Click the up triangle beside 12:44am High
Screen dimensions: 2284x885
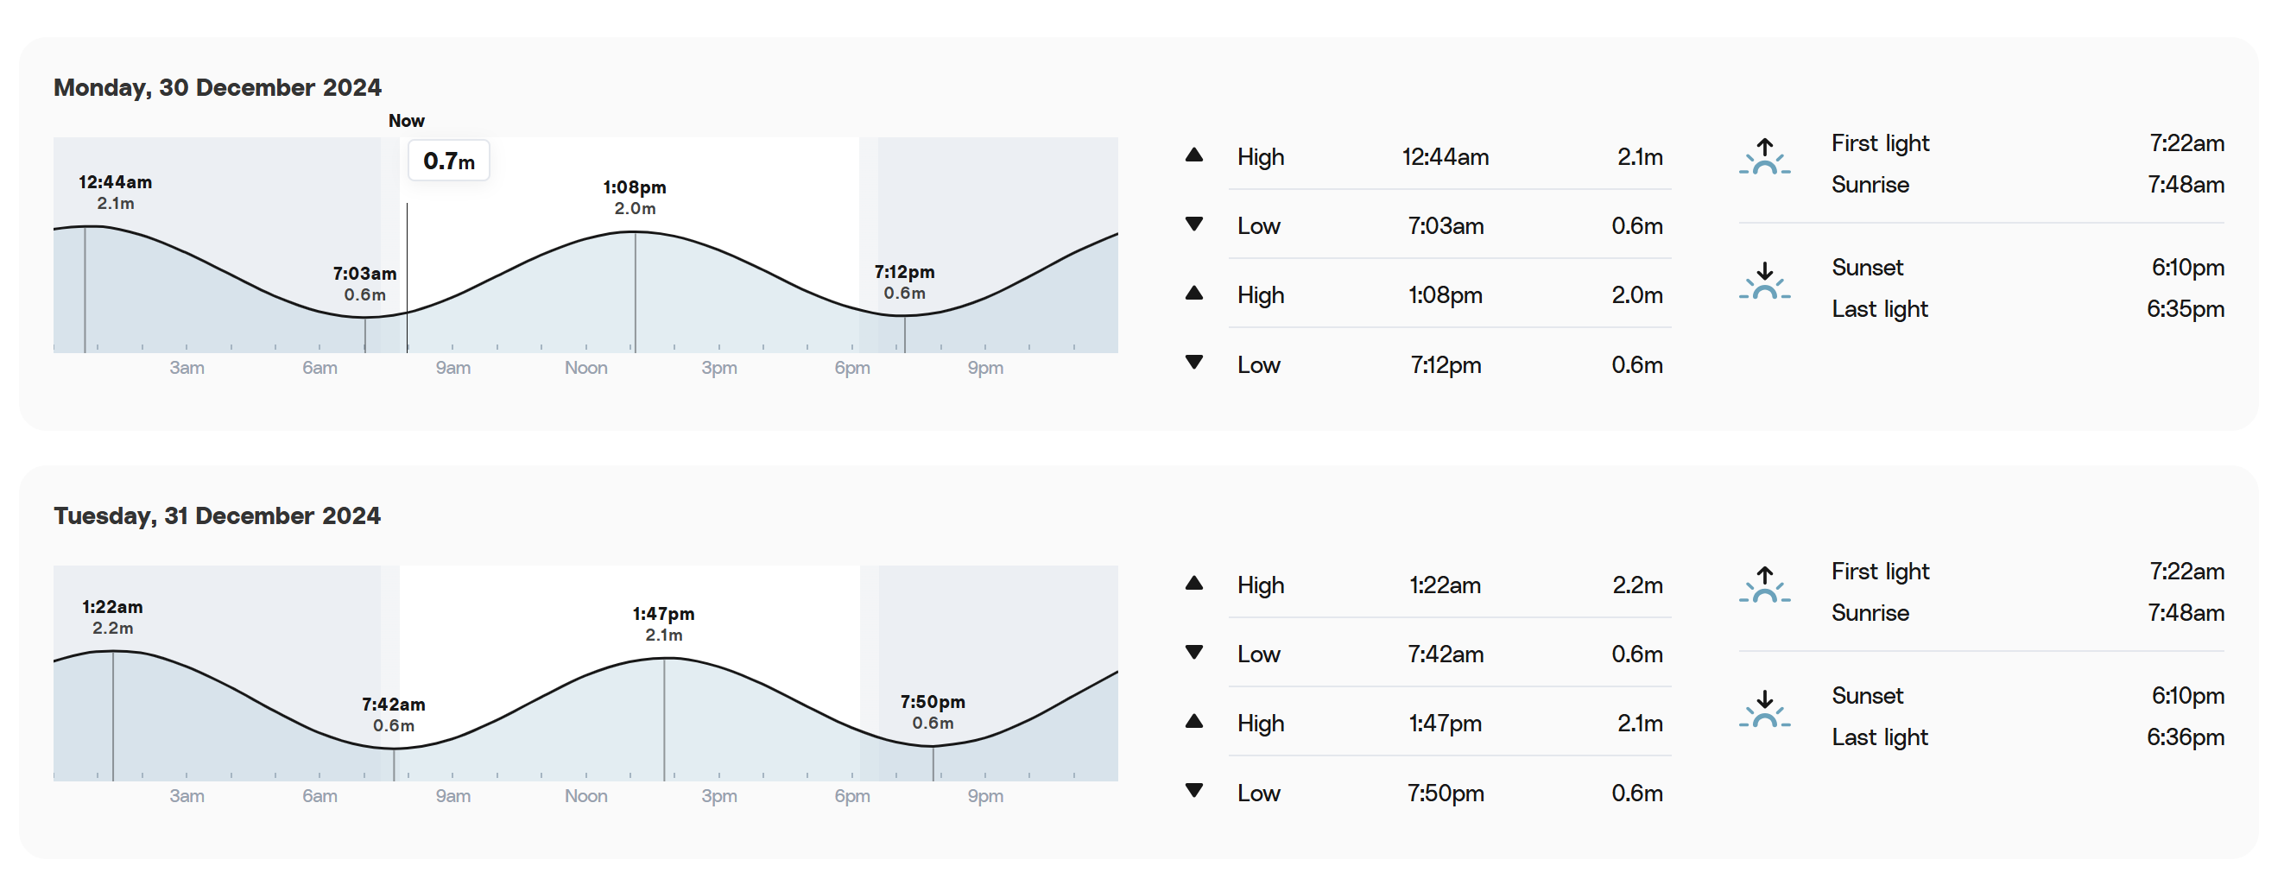point(1194,155)
